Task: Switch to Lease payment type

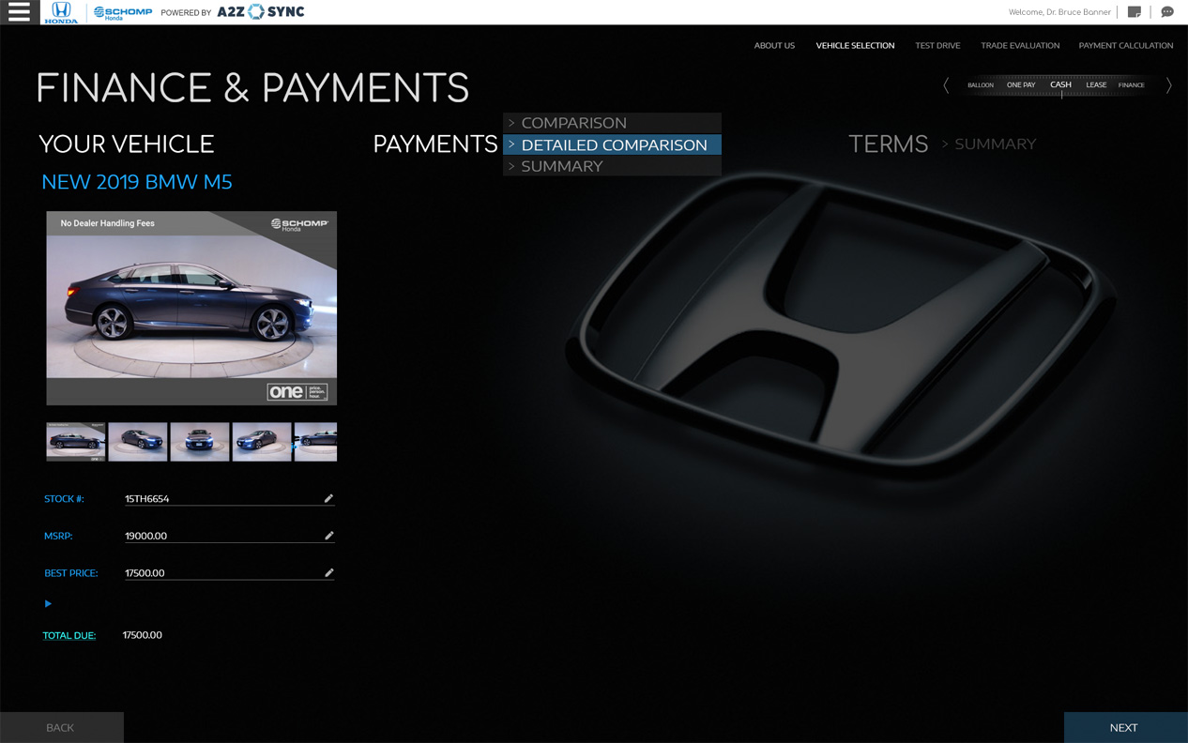Action: point(1096,85)
